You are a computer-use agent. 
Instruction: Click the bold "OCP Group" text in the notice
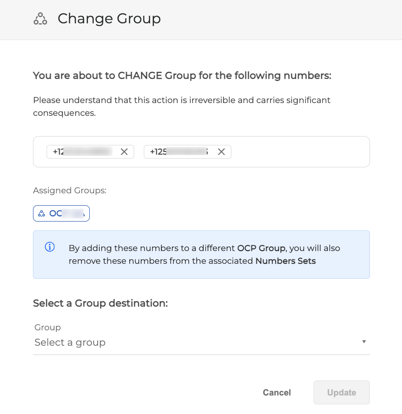tap(261, 248)
